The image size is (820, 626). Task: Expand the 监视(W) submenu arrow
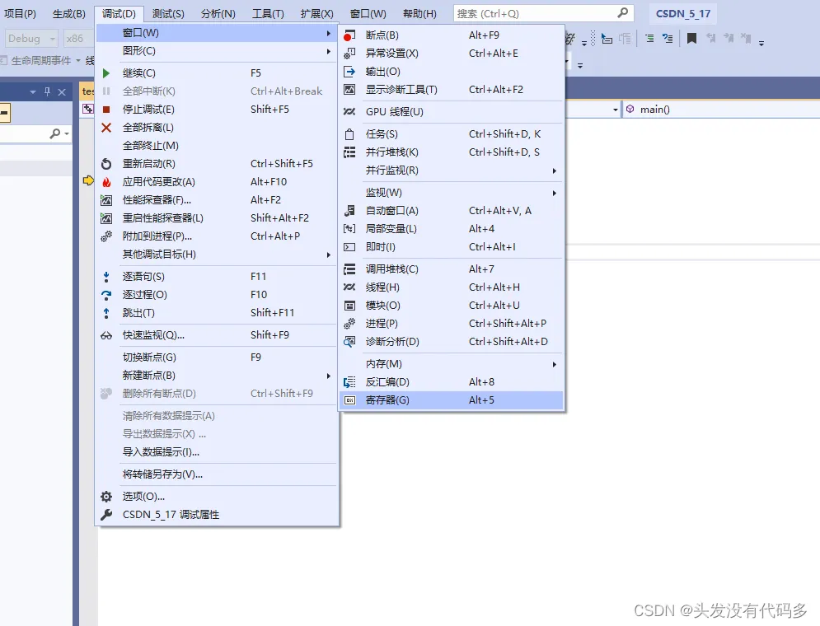click(555, 193)
